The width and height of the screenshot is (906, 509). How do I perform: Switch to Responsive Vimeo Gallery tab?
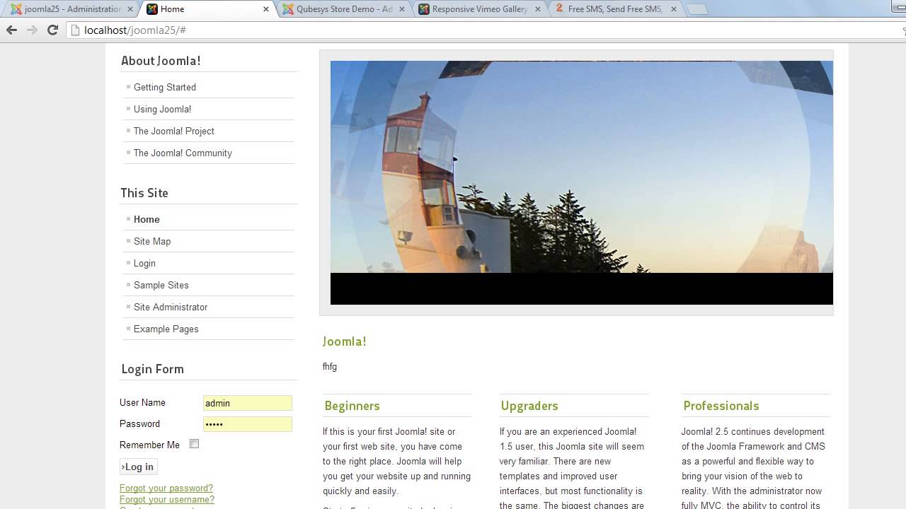(x=480, y=9)
